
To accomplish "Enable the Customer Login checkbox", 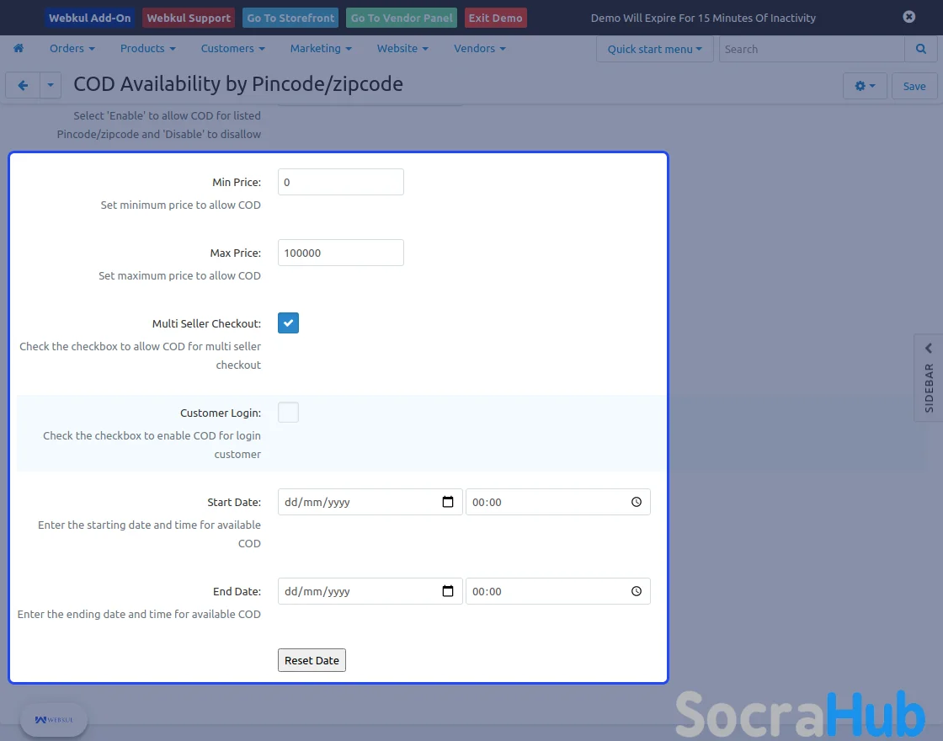I will pos(288,413).
